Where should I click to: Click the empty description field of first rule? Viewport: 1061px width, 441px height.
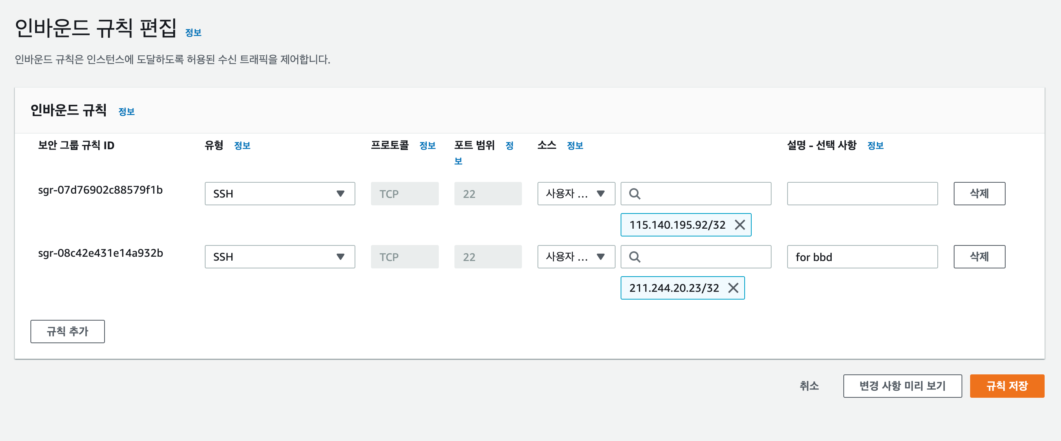(x=862, y=194)
